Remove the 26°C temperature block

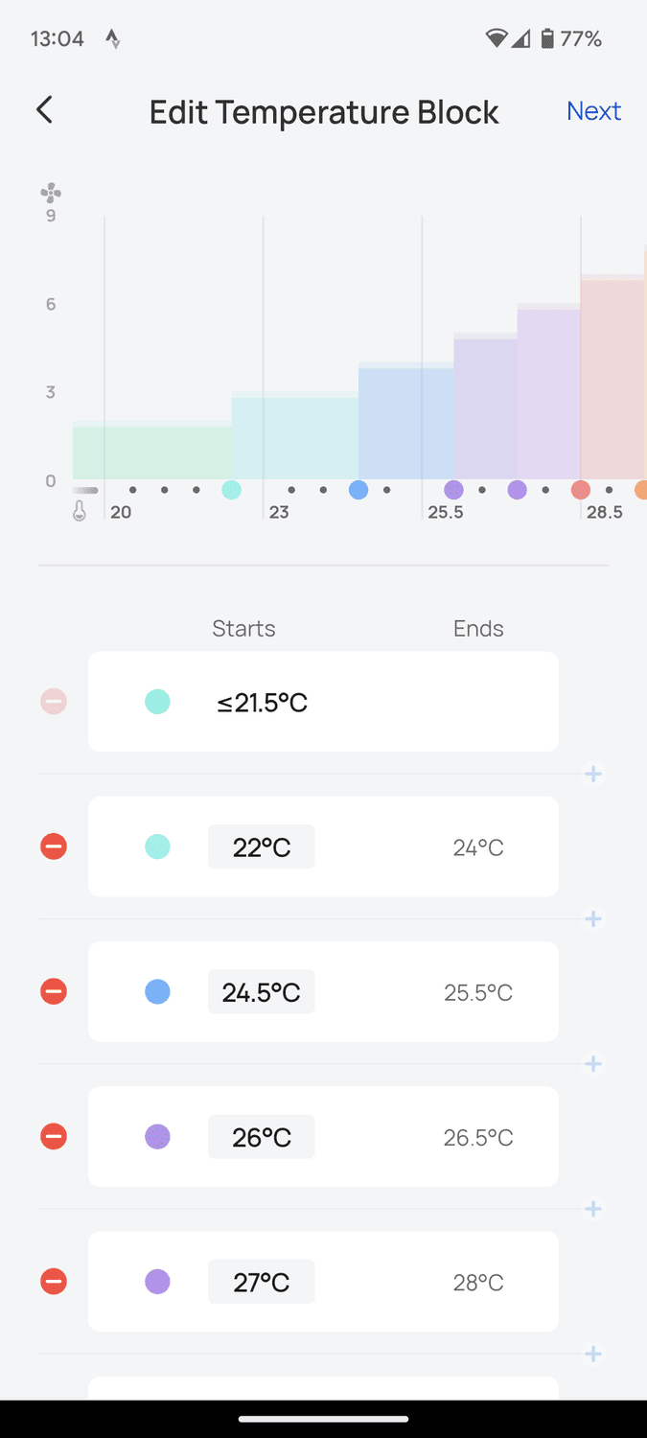click(x=54, y=1137)
